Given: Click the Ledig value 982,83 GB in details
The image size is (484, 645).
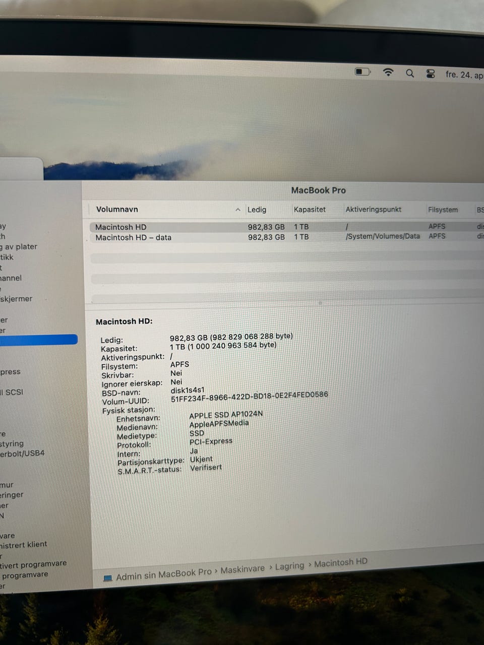Looking at the screenshot, I should coord(231,337).
